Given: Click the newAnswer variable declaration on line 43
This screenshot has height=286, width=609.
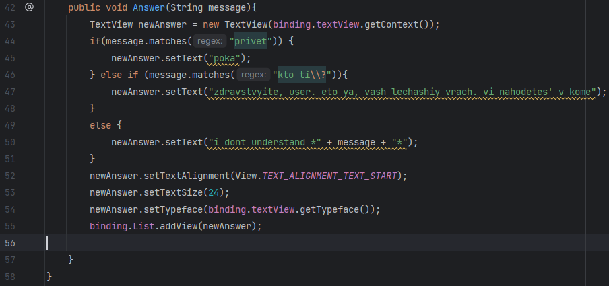Looking at the screenshot, I should point(163,24).
